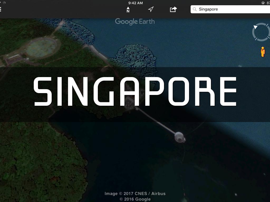Image resolution: width=270 pixels, height=202 pixels.
Task: Click the Google Earth watermark logo
Action: pos(135,22)
